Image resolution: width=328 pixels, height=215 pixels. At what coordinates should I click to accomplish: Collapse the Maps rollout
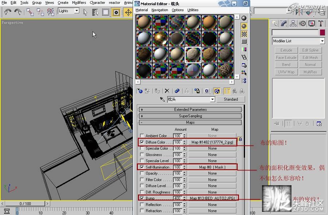(x=190, y=122)
